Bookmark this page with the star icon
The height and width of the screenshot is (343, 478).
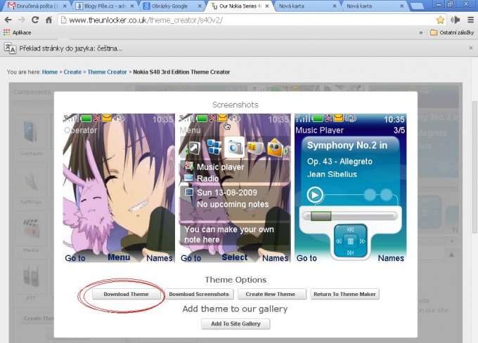(x=440, y=20)
